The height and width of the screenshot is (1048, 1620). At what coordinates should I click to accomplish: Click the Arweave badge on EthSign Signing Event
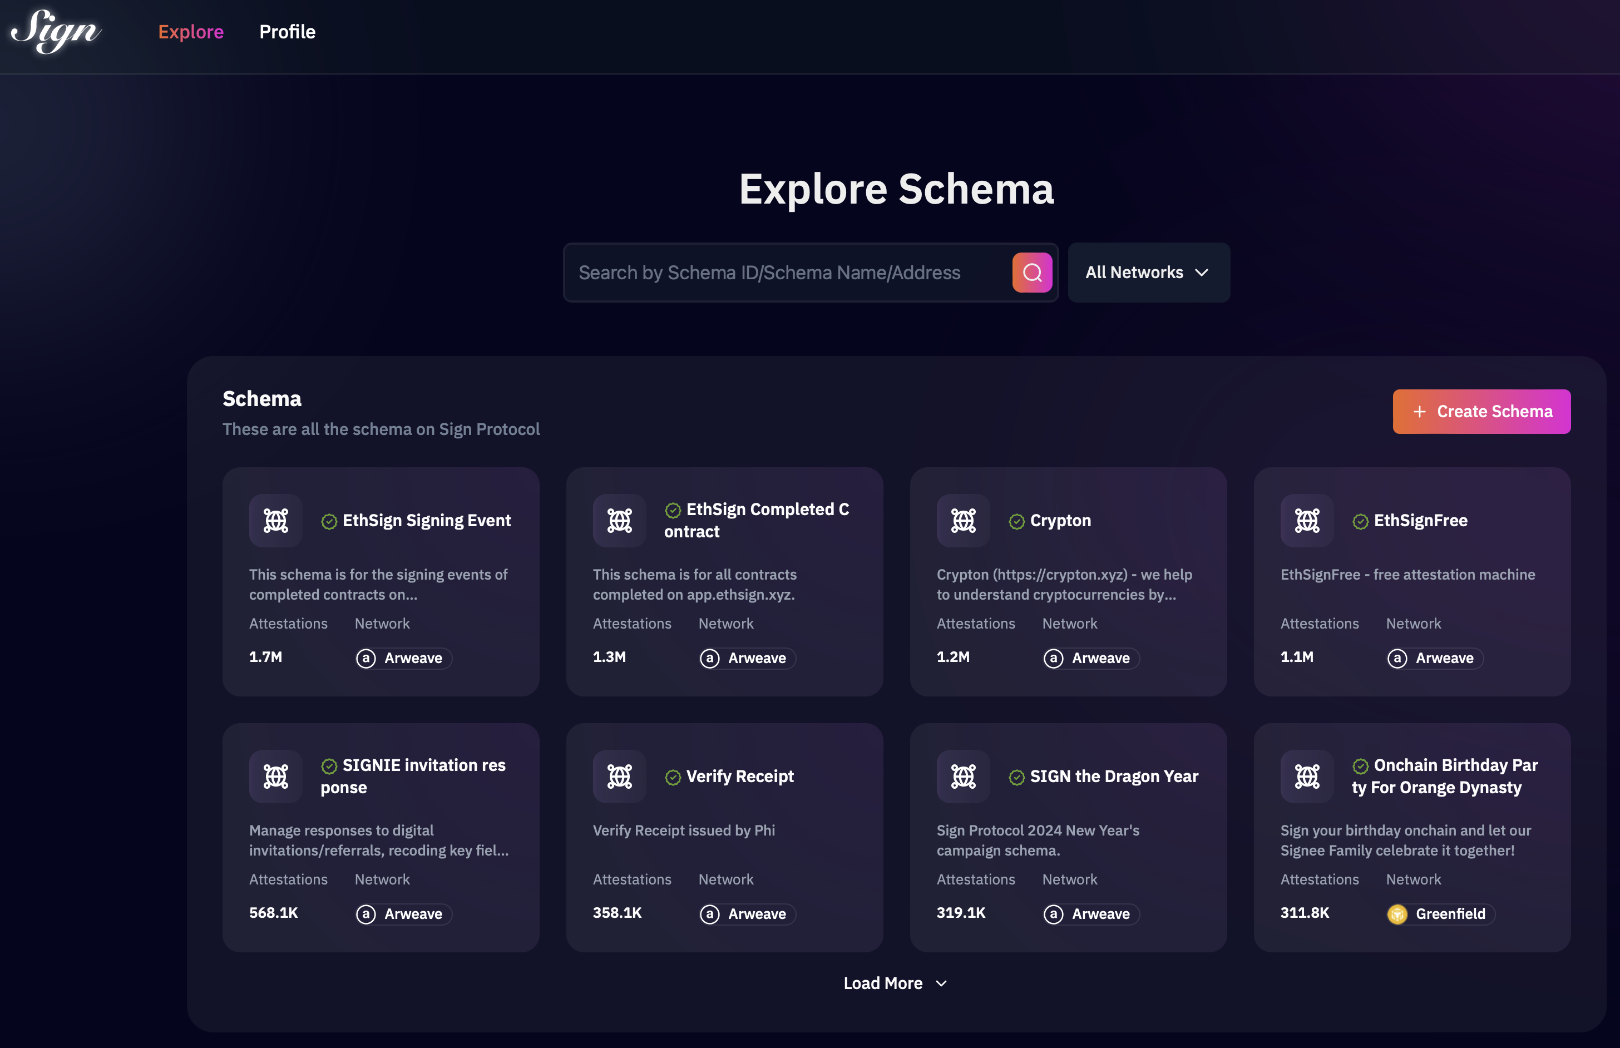tap(403, 658)
